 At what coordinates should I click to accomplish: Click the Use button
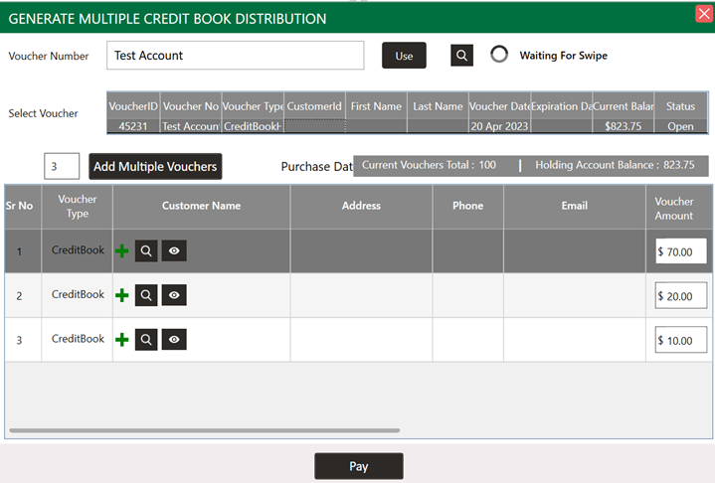click(x=404, y=56)
